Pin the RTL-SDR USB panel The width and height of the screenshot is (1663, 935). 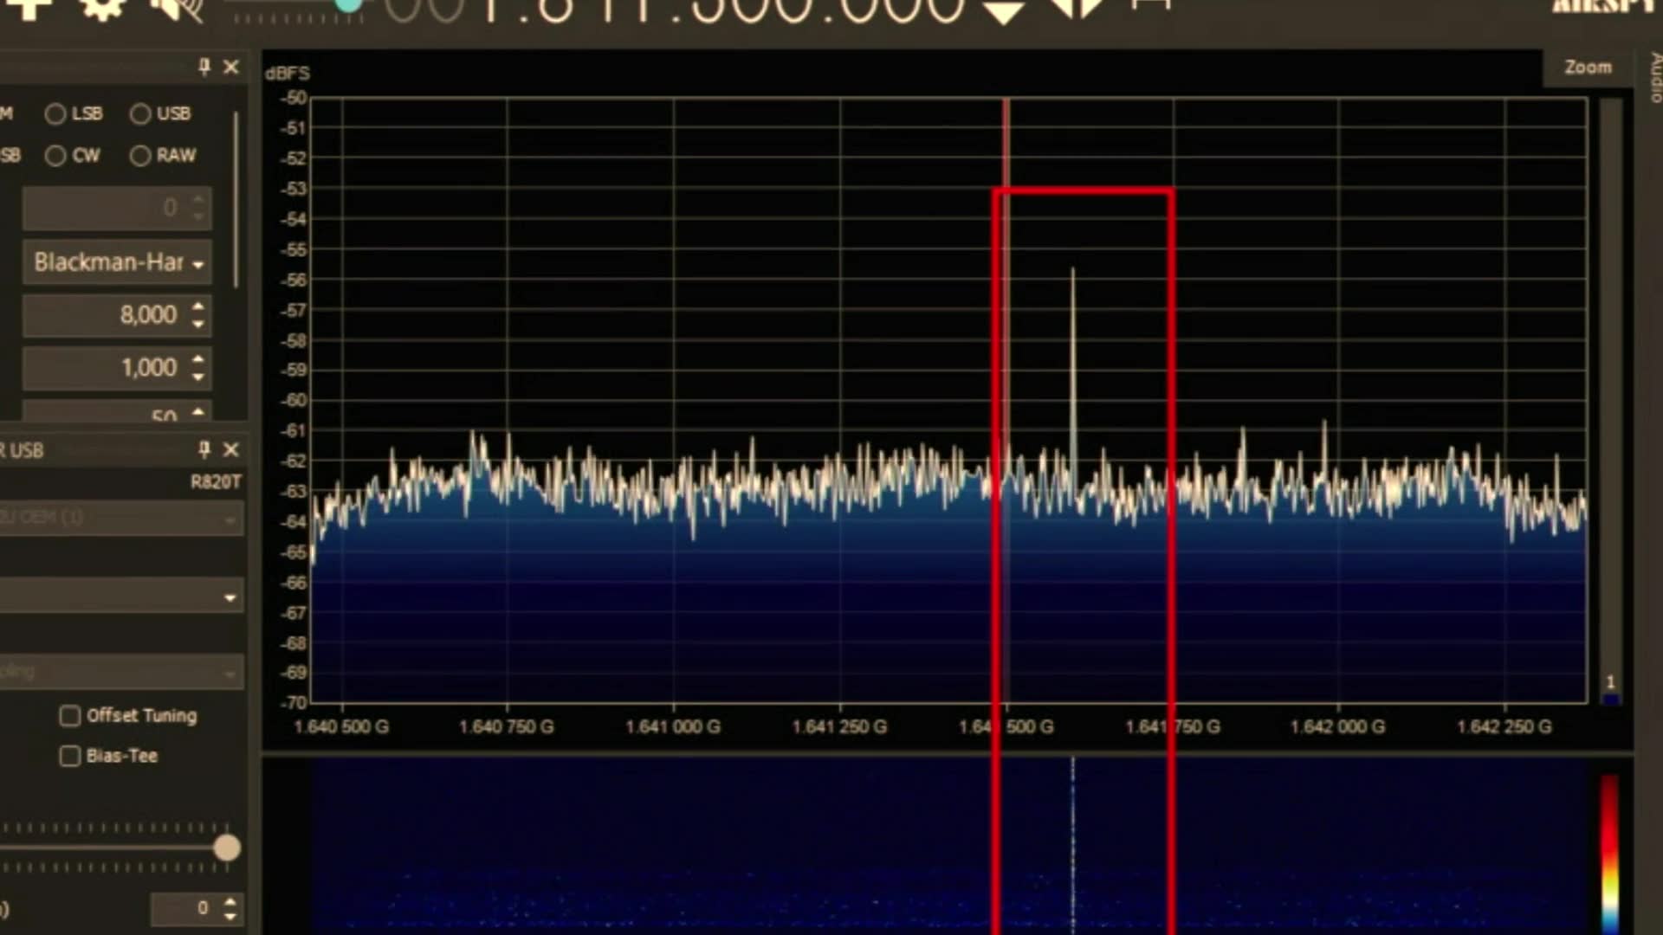204,449
